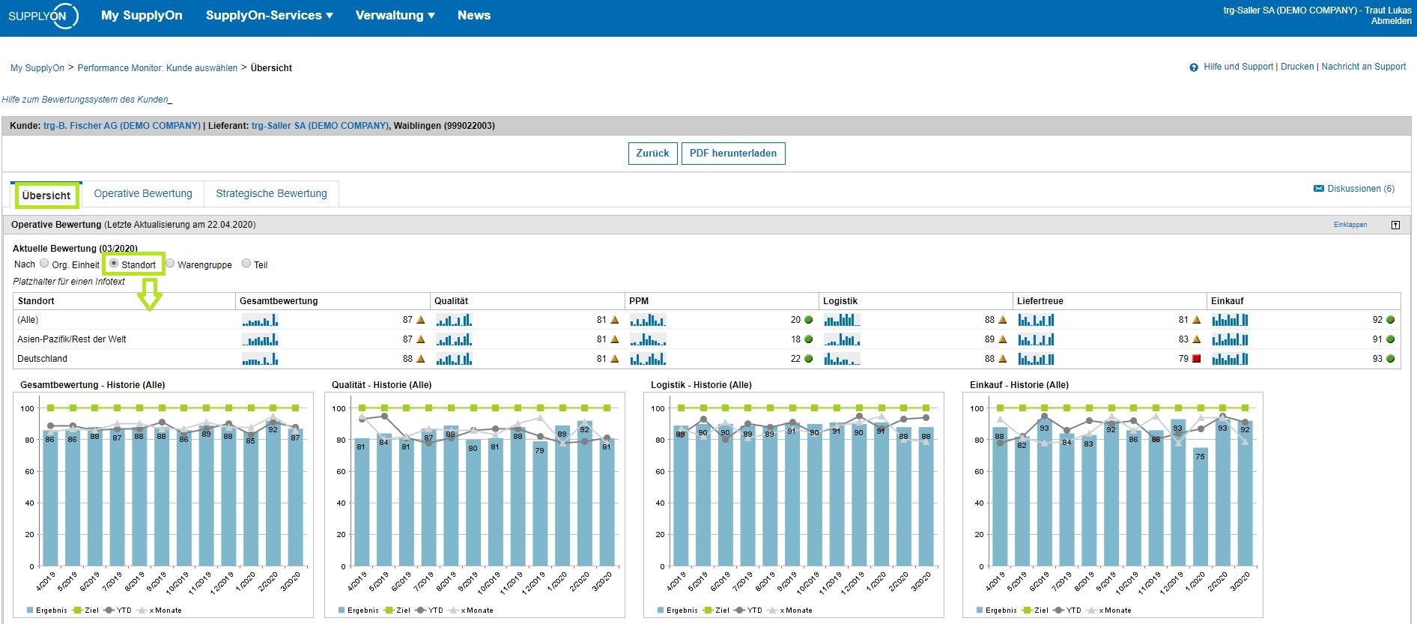The image size is (1417, 624).
Task: Click the red Liefertreue status square for Deutschland
Action: pyautogui.click(x=1197, y=359)
